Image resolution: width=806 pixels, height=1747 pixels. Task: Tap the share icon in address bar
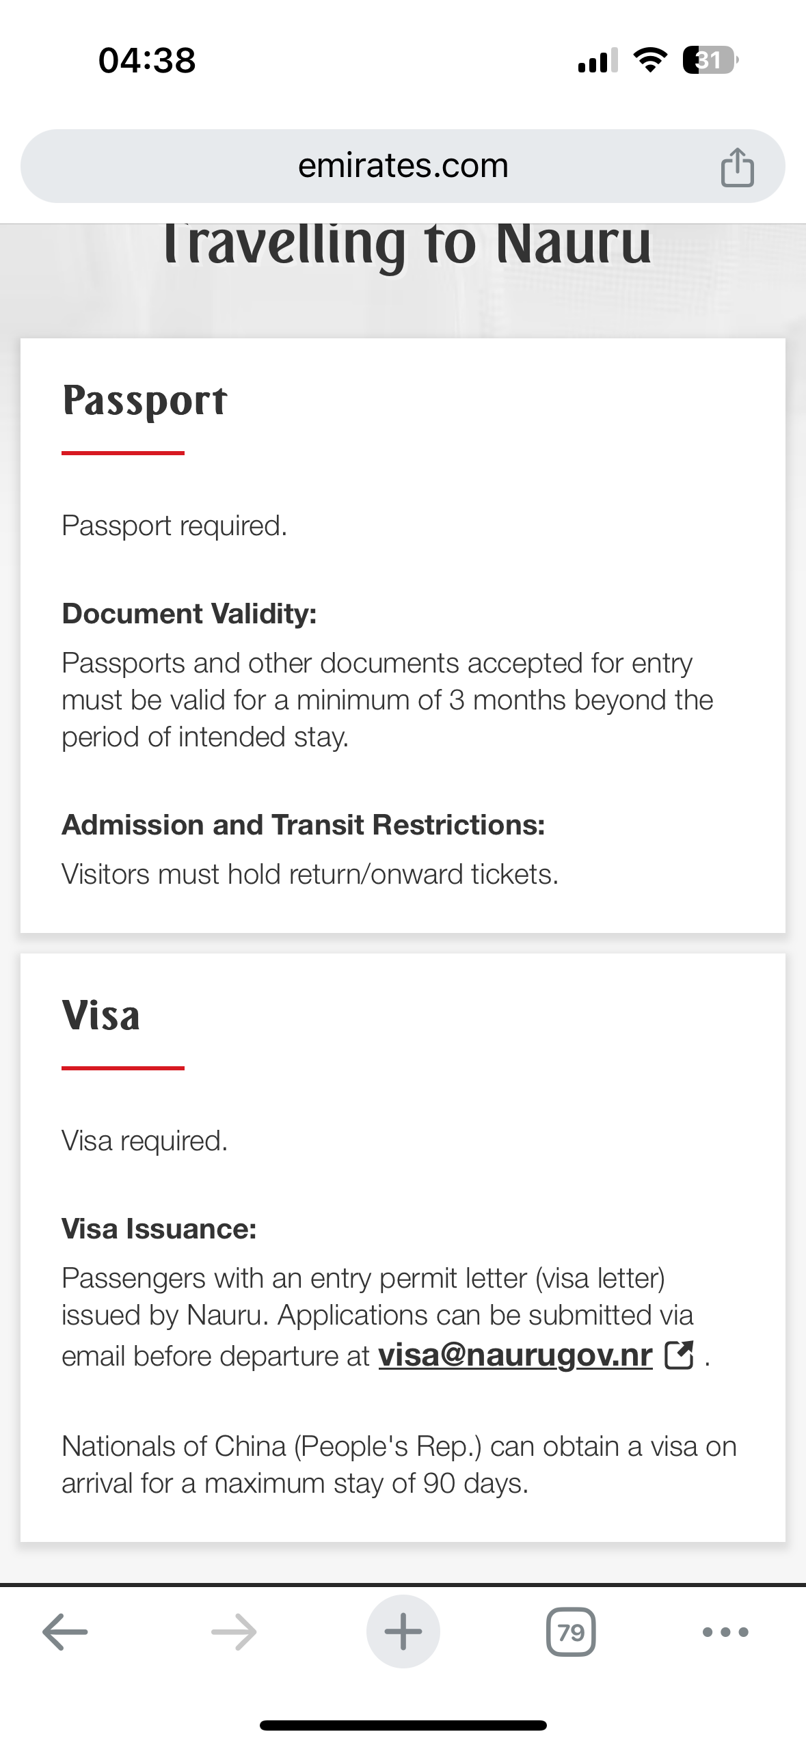point(737,167)
